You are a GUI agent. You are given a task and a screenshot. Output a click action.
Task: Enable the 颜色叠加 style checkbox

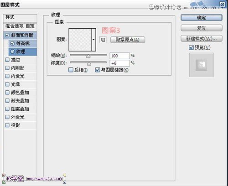point(7,93)
